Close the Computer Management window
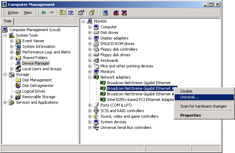Viewport: 235px width, 153px height. click(x=218, y=5)
